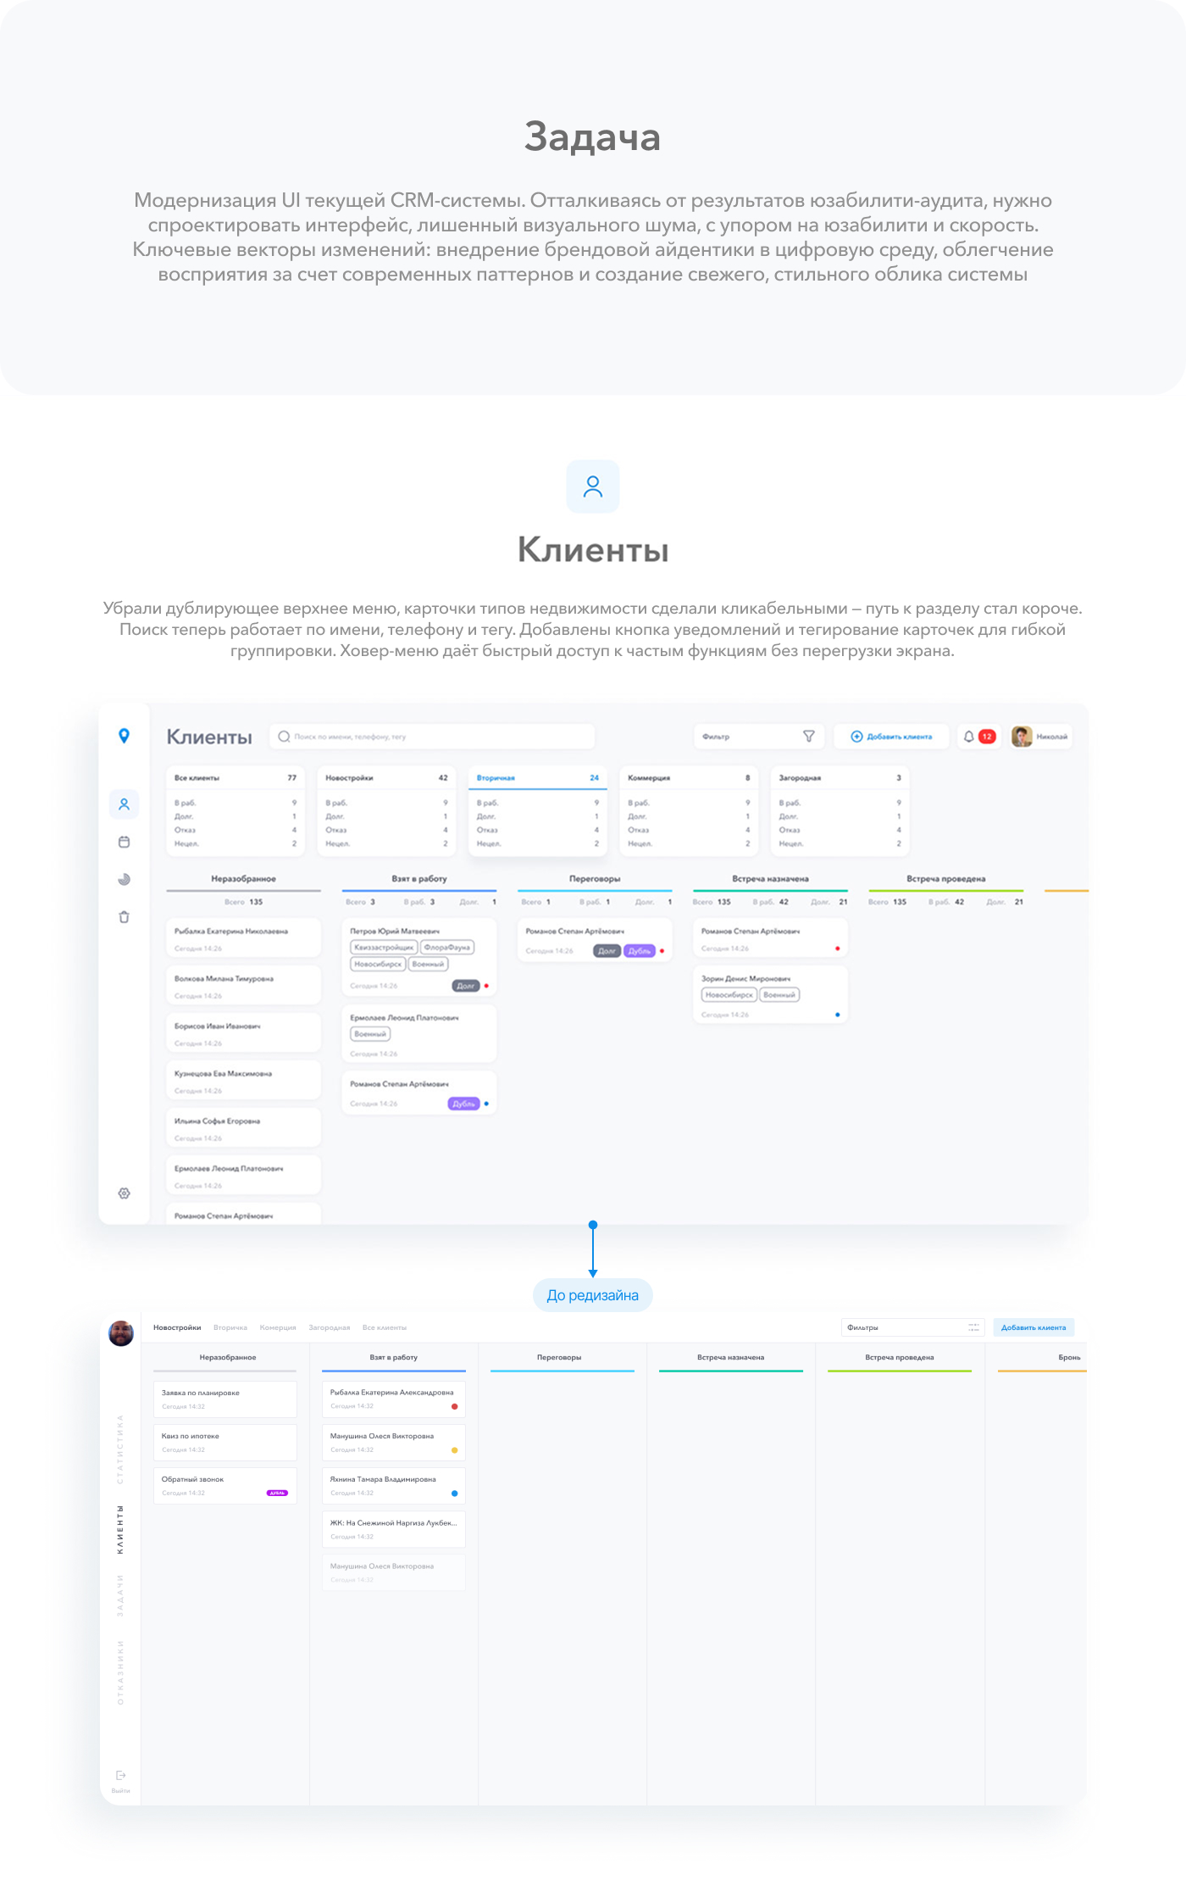Click the Выйти logout icon in old design

(120, 1775)
